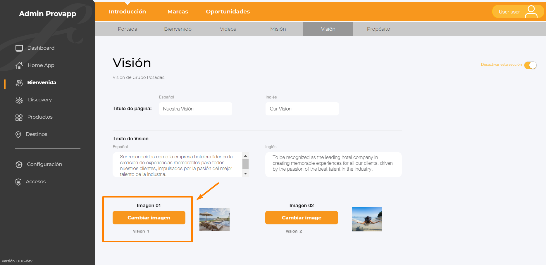Click the English vision text area
This screenshot has width=546, height=265.
[x=333, y=164]
